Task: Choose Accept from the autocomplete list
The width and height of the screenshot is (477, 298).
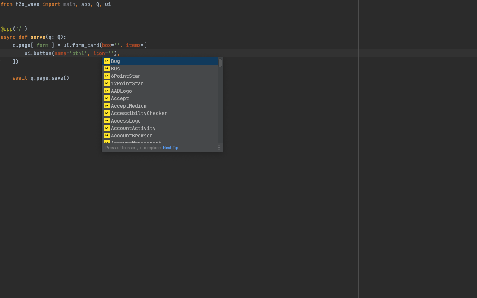Action: 120,98
